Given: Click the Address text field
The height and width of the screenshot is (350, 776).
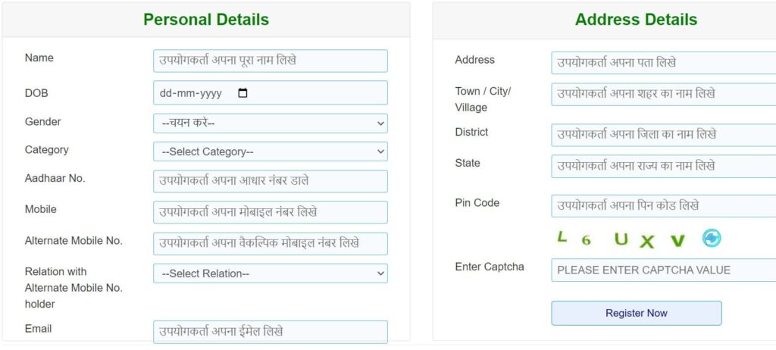Looking at the screenshot, I should point(663,63).
